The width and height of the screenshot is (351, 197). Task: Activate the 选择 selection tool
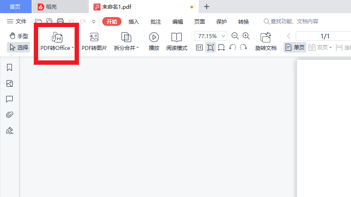pyautogui.click(x=18, y=47)
